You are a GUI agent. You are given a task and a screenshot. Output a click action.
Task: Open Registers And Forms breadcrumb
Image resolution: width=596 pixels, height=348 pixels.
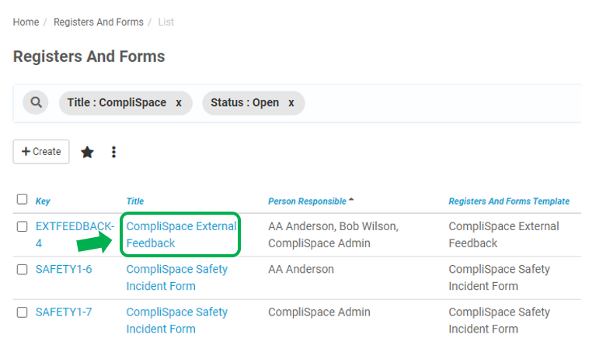coord(99,22)
